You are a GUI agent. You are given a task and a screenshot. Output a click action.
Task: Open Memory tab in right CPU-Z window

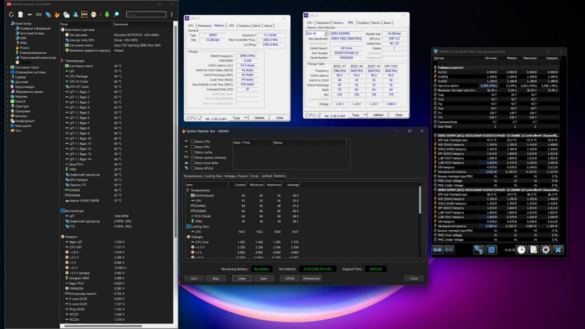339,22
